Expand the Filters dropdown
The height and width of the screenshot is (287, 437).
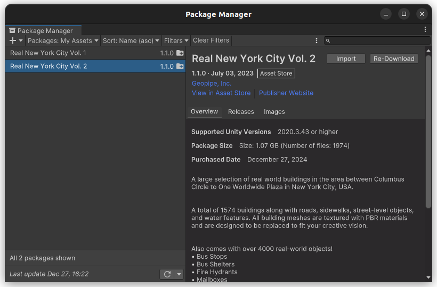[176, 40]
